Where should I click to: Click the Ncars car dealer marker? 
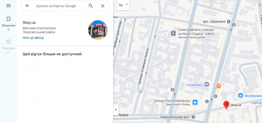[x=173, y=33]
